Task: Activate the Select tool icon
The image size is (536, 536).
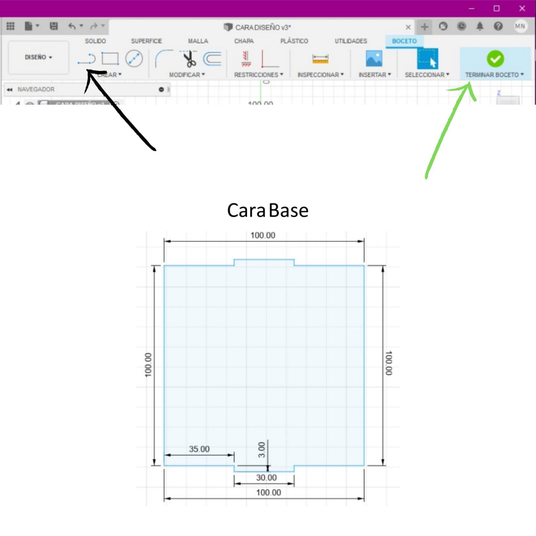Action: tap(427, 59)
